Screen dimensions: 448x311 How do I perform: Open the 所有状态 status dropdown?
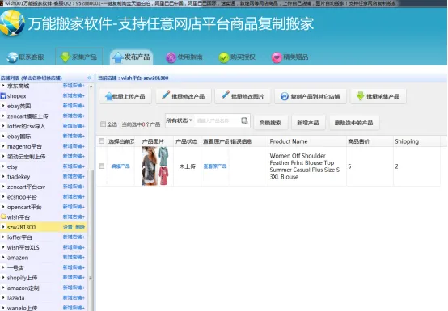(180, 120)
